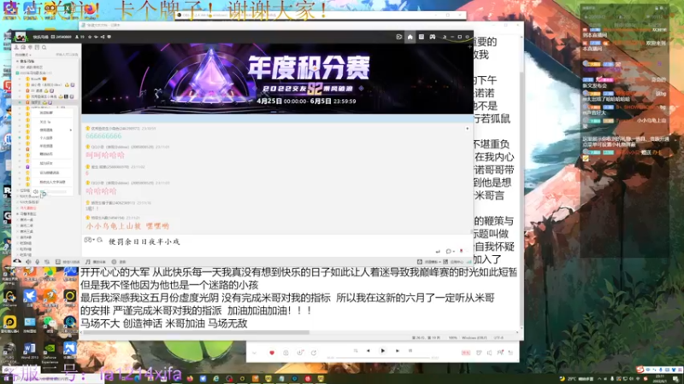Select the last text-entry context menu item

52,182
